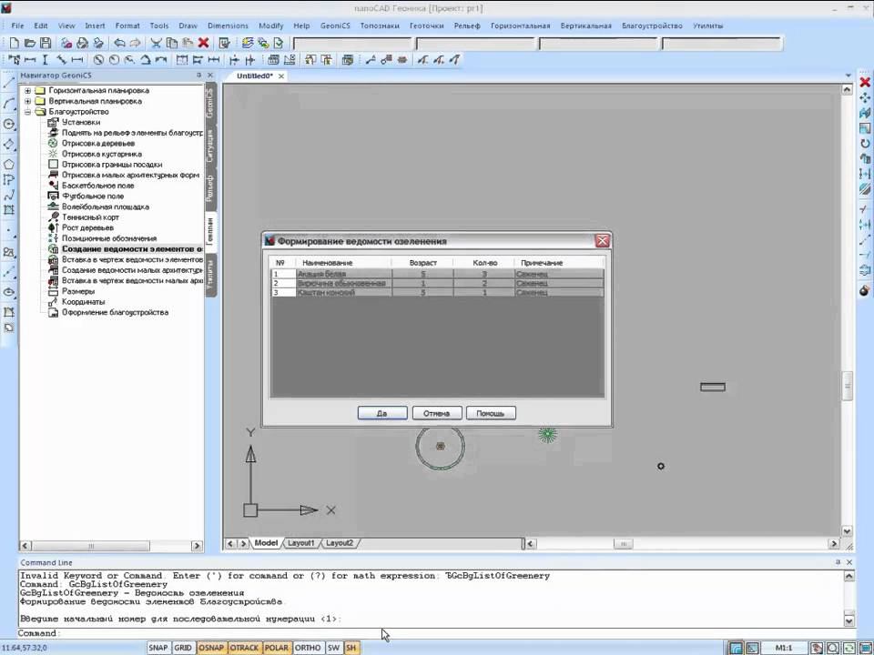Click the red X icon on right toolbar
The width and height of the screenshot is (874, 655).
865,83
